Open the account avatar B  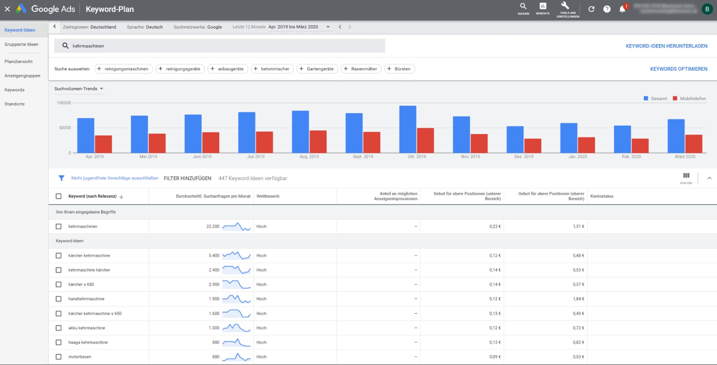(707, 9)
